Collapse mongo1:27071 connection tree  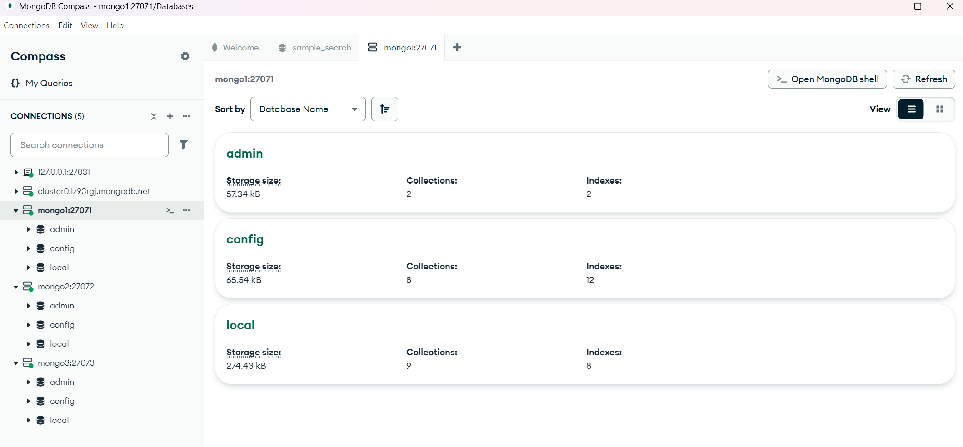(x=16, y=210)
